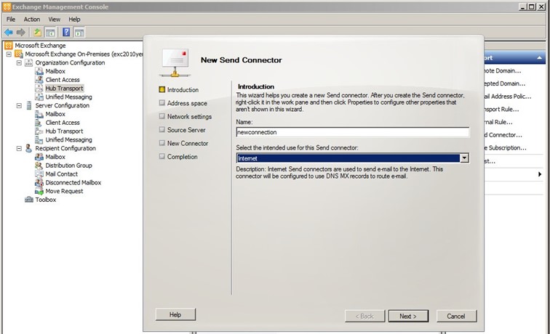Click the Accepted Domain action link
The width and height of the screenshot is (550, 334).
click(x=504, y=83)
